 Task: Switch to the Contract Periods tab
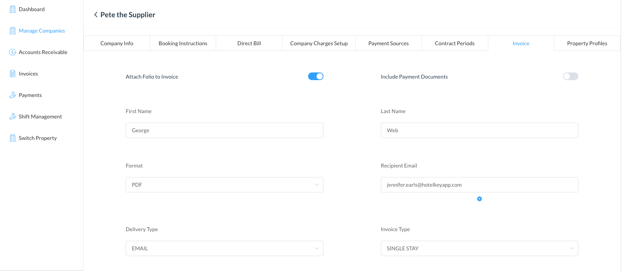[455, 43]
